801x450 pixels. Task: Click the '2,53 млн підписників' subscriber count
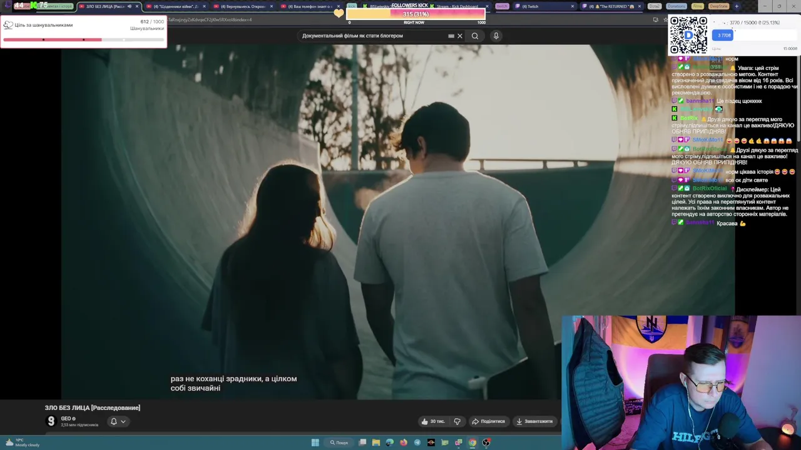point(79,425)
